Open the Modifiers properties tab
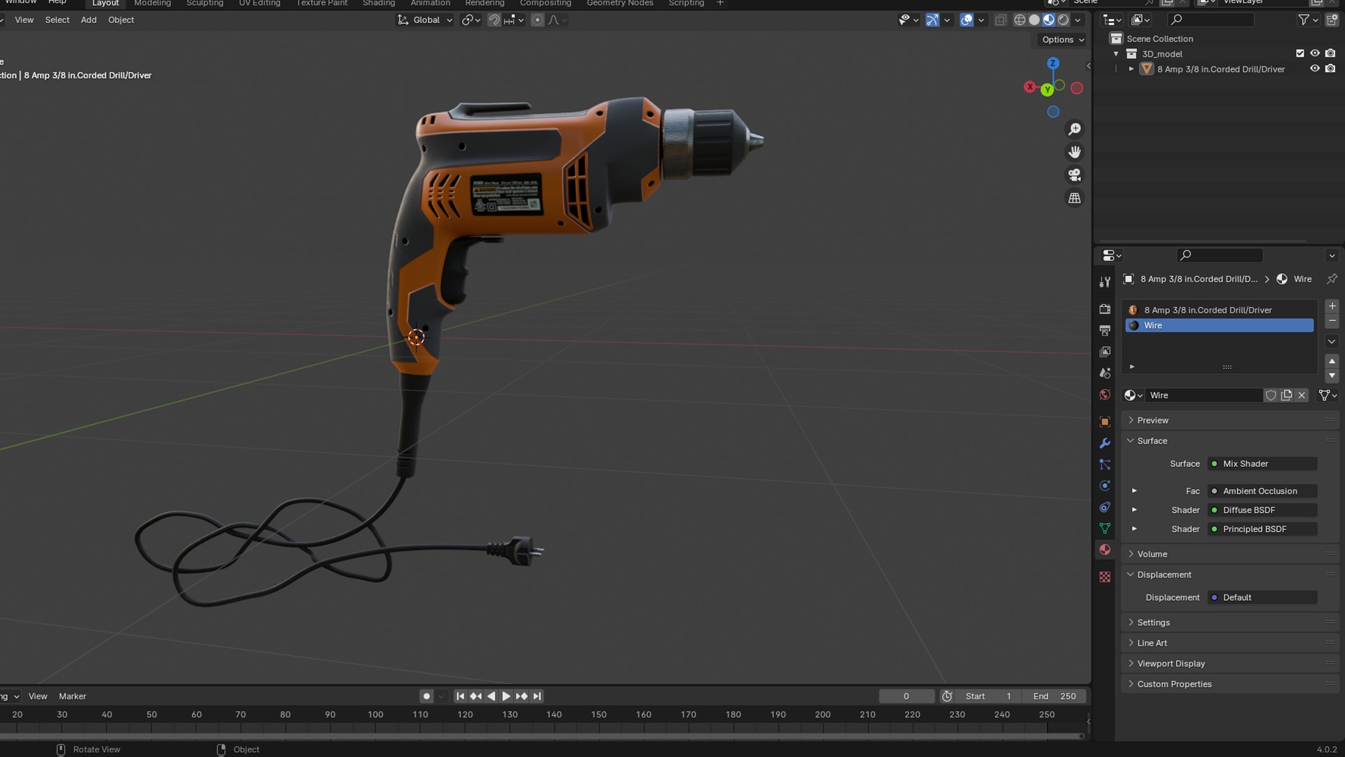The image size is (1345, 757). click(1105, 443)
